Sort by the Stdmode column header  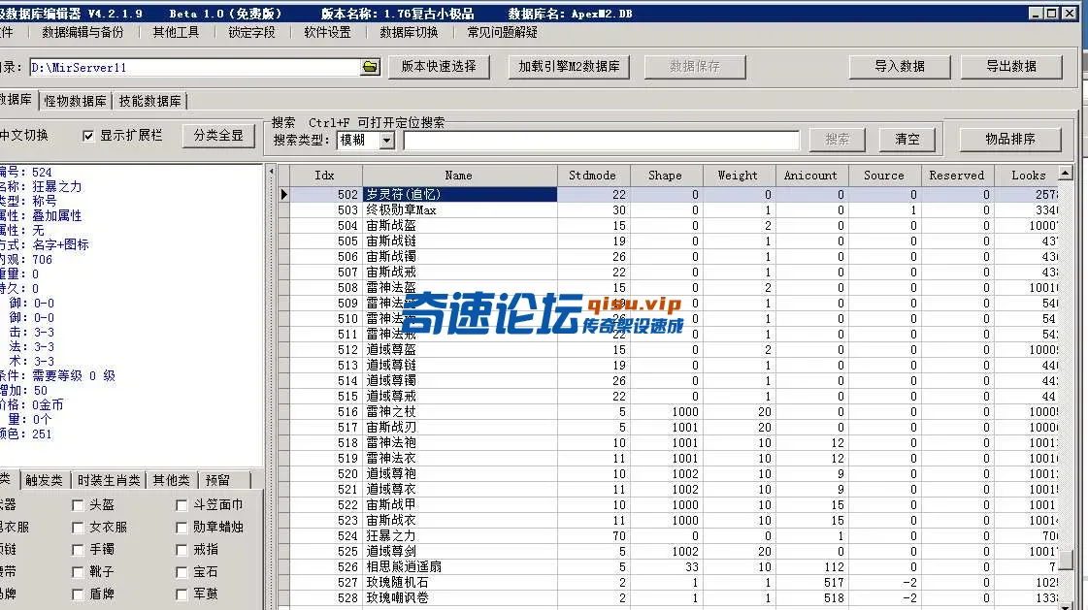(x=592, y=176)
